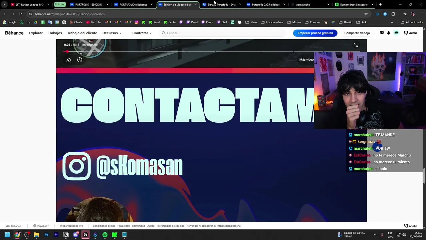Open the Más Behance footer menu
This screenshot has width=426, height=240.
(x=14, y=226)
